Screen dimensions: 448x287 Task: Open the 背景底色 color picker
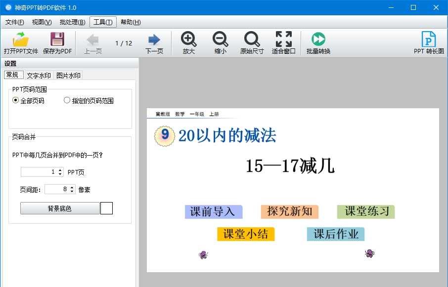[x=60, y=208]
